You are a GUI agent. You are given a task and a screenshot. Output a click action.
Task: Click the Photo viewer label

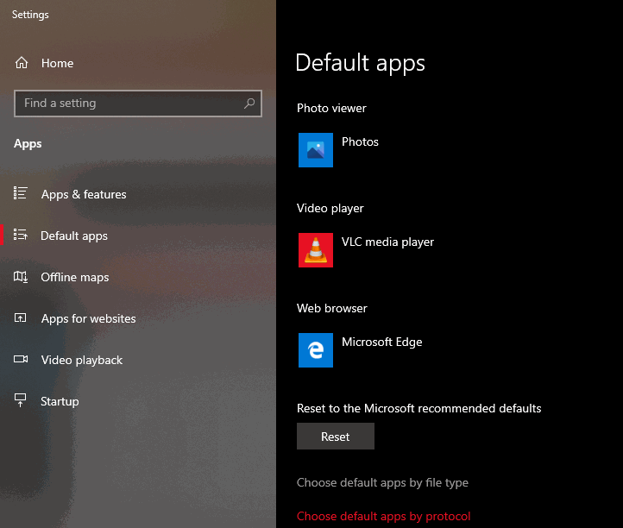click(331, 108)
